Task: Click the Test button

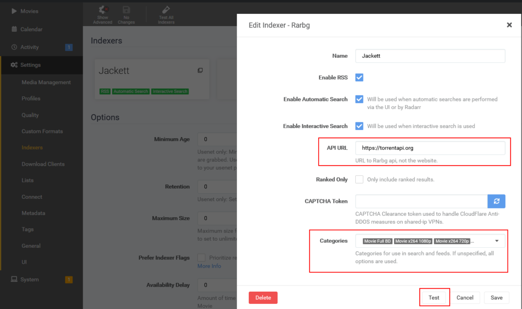Action: tap(434, 298)
